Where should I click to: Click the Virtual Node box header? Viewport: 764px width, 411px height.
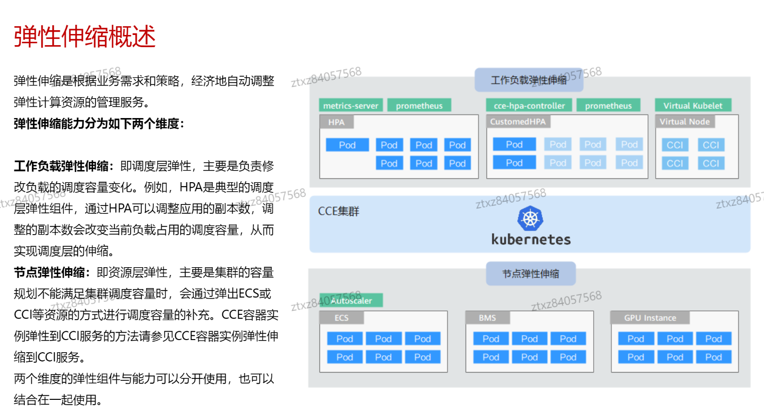pyautogui.click(x=684, y=121)
